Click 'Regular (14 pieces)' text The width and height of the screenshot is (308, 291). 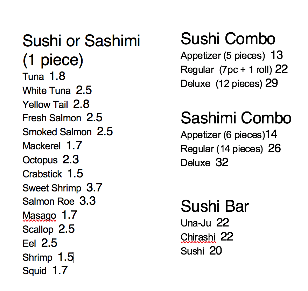[x=222, y=149]
